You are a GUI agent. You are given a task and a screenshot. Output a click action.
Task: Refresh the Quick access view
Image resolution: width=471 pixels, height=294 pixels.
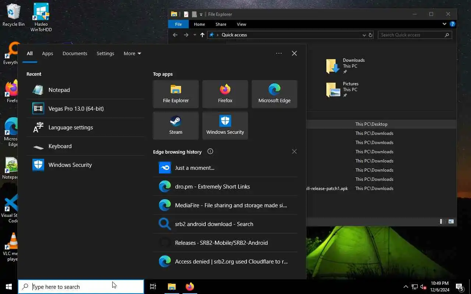(x=371, y=35)
